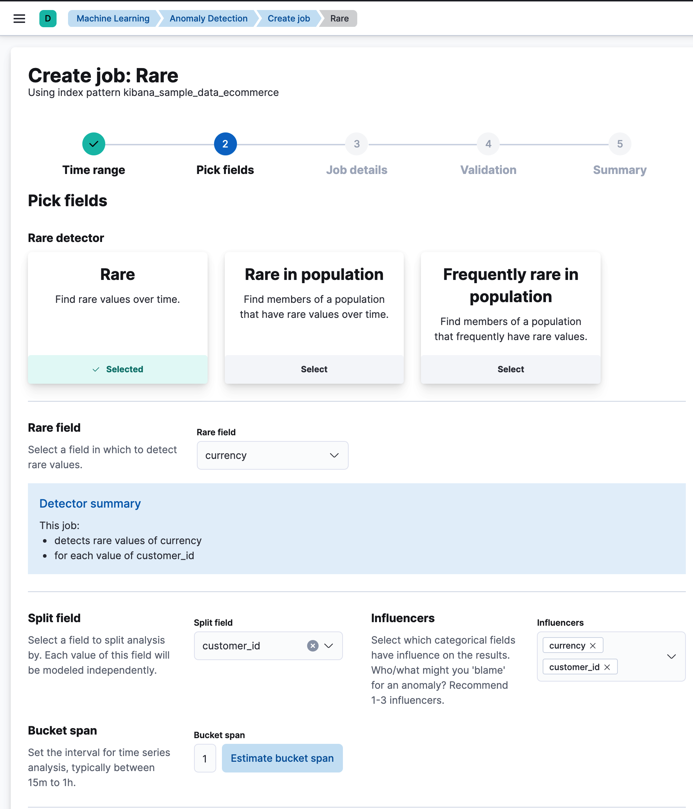The height and width of the screenshot is (809, 693).
Task: Click the Estimate bucket span button
Action: (282, 758)
